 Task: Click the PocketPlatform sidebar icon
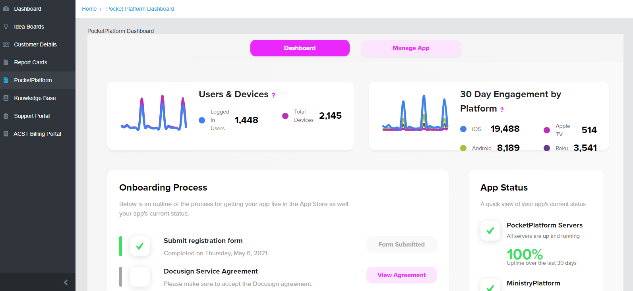6,80
